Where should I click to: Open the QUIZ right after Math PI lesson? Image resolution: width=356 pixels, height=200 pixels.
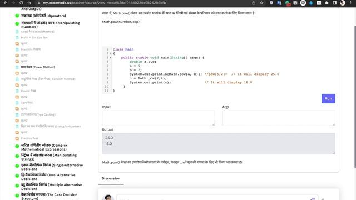(x=24, y=43)
